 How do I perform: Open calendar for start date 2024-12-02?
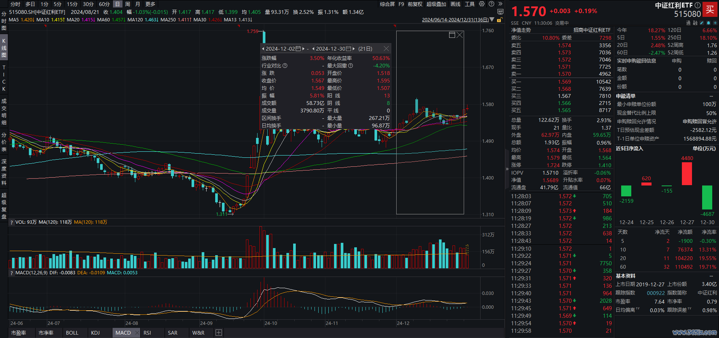point(298,49)
